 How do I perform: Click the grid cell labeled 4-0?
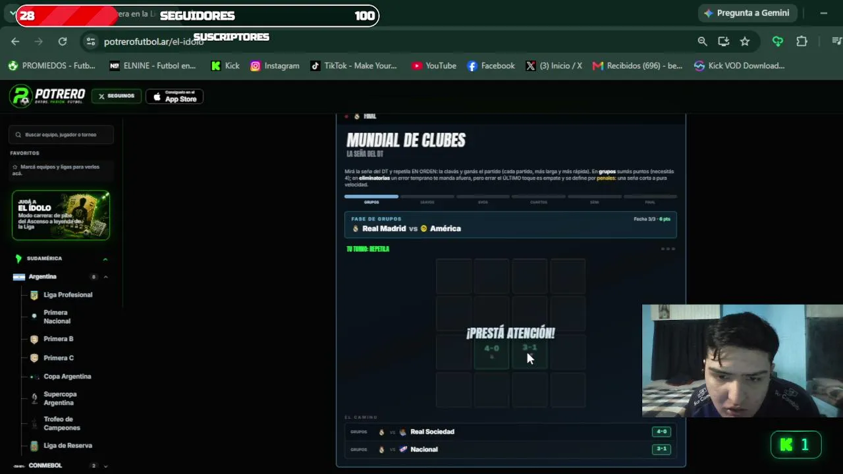tap(492, 352)
